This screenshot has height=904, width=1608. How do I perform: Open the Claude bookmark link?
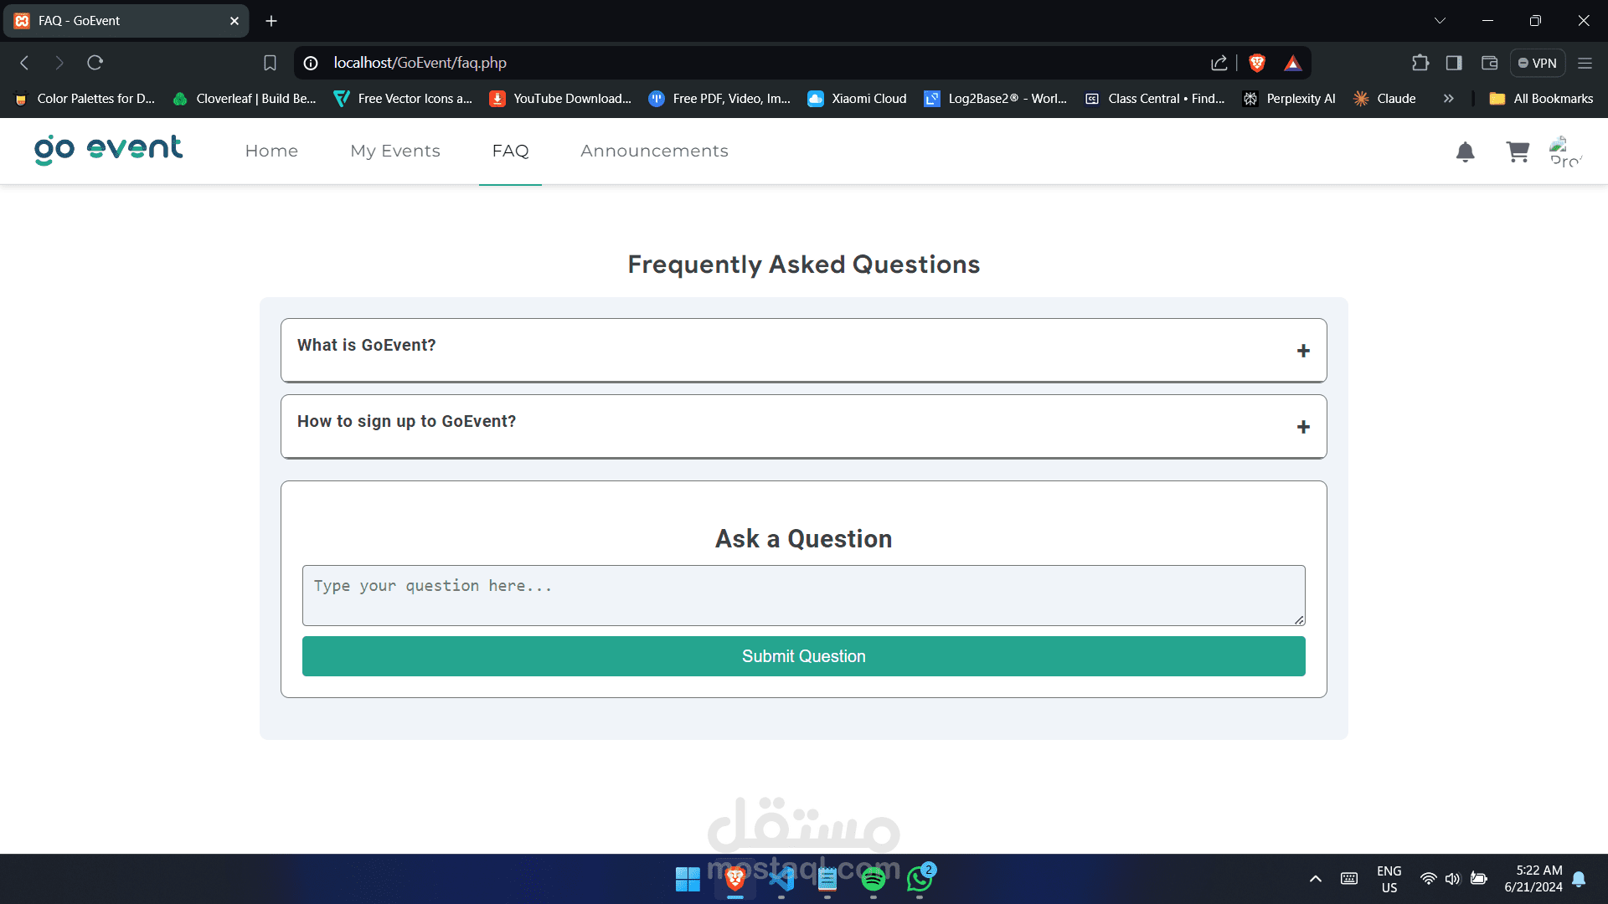[1385, 99]
